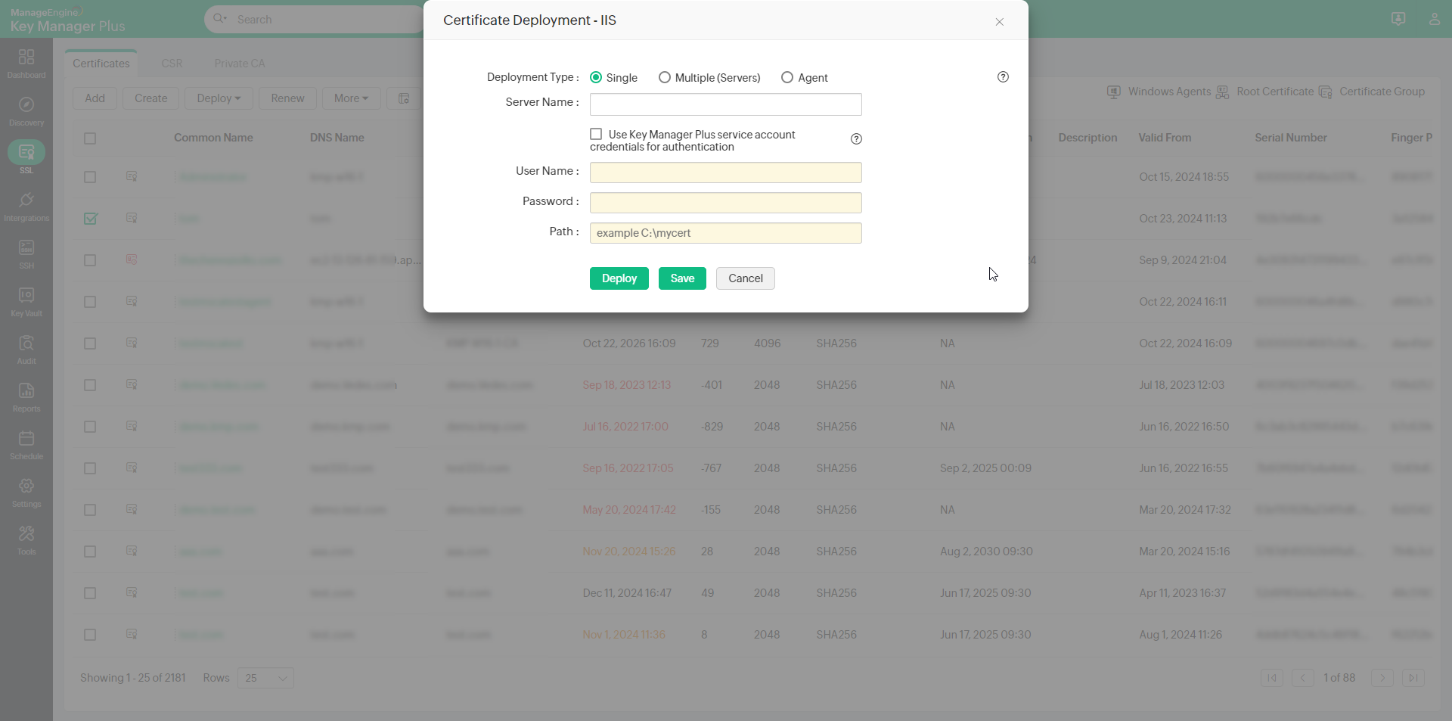Enable Use Key Manager Plus service account

pos(596,134)
